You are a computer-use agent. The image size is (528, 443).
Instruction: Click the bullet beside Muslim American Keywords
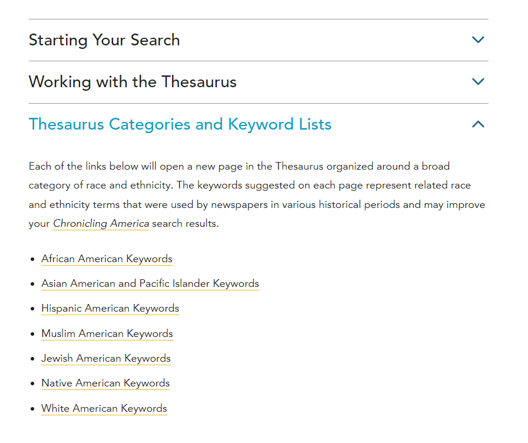pyautogui.click(x=32, y=334)
